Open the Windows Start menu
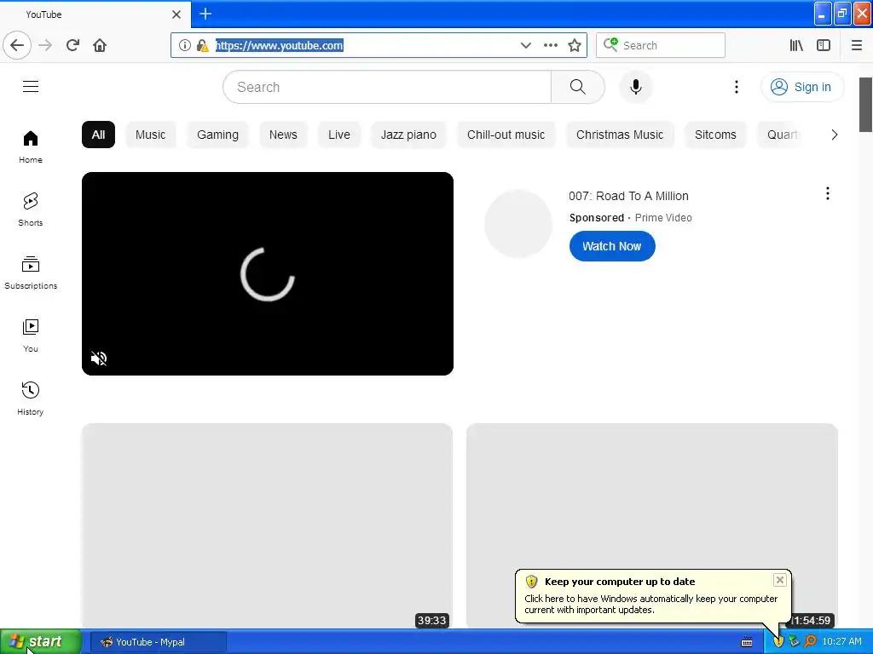Screen dimensions: 873x654 [x=41, y=642]
